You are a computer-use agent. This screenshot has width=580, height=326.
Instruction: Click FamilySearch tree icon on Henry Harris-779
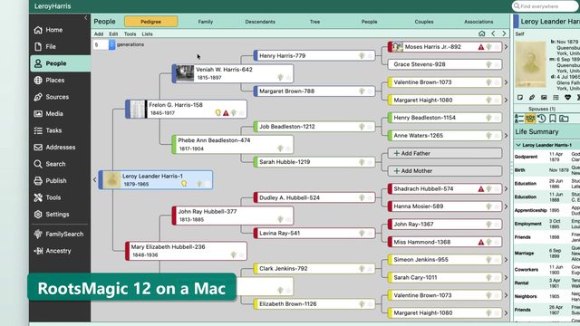pos(362,56)
